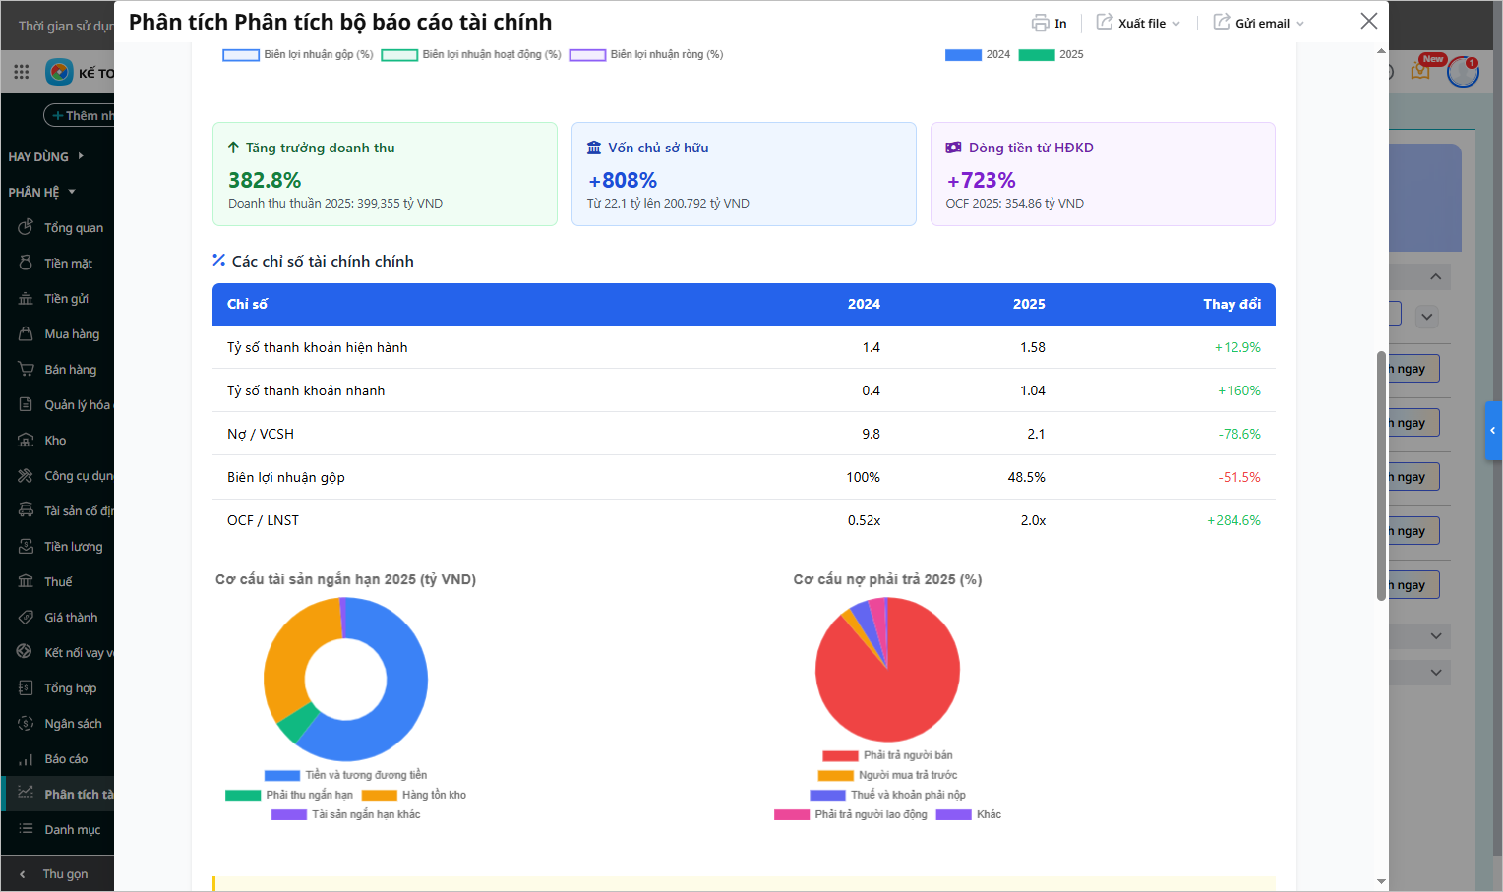Screen dimensions: 1503x892
Task: Toggle Hàng tồn kho legend entry
Action: coord(415,795)
